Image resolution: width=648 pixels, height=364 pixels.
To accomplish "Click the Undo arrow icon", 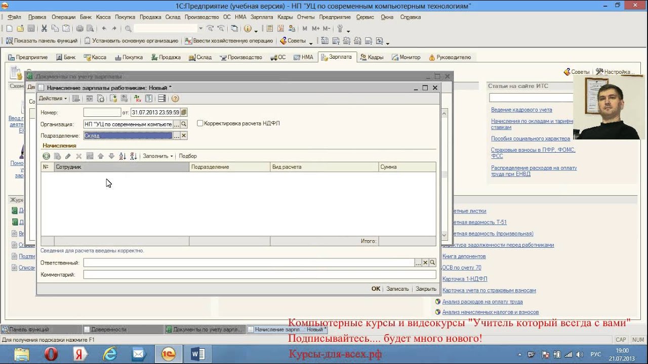I will tap(104, 28).
